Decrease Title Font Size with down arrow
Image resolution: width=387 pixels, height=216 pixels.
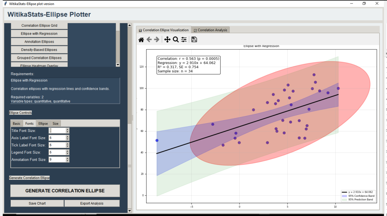[67, 132]
